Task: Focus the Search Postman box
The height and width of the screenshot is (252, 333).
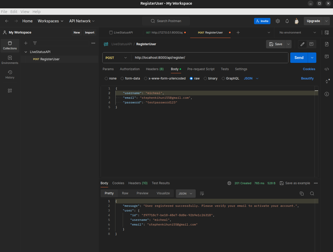Action: [166, 21]
